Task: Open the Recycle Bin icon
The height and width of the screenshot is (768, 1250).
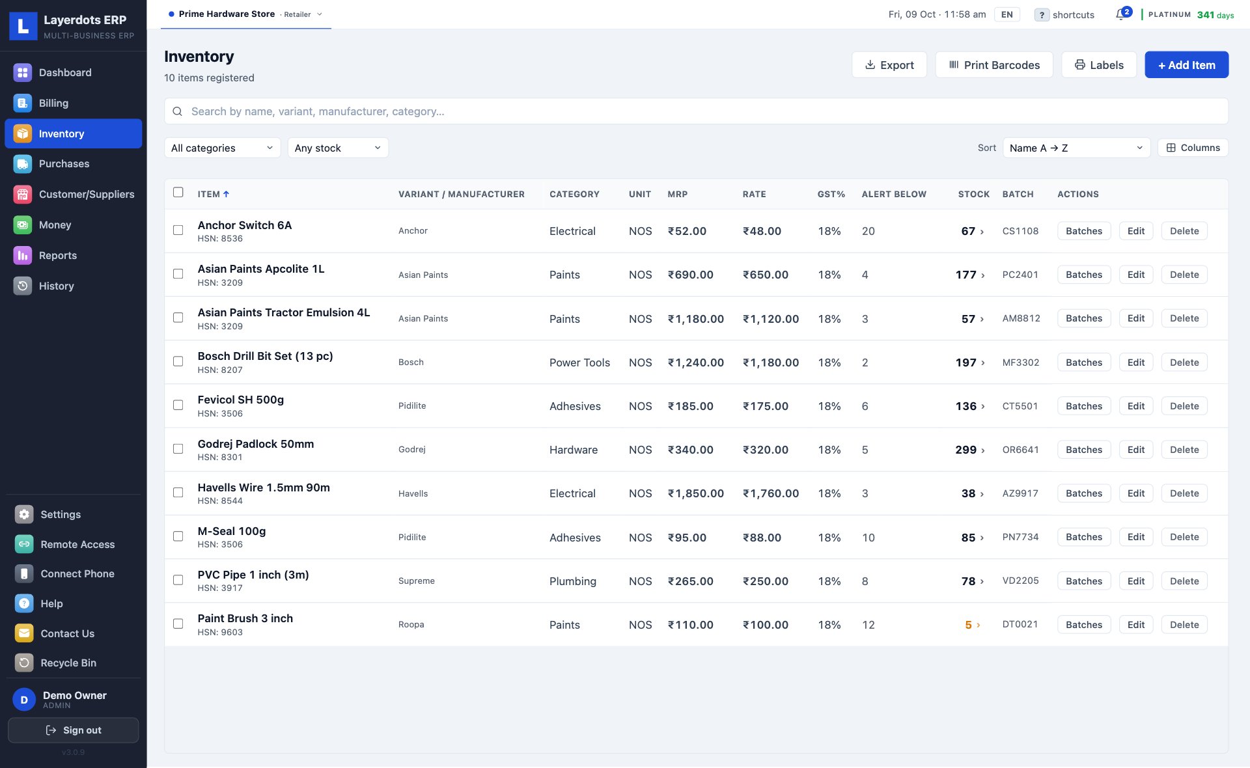Action: click(x=24, y=663)
